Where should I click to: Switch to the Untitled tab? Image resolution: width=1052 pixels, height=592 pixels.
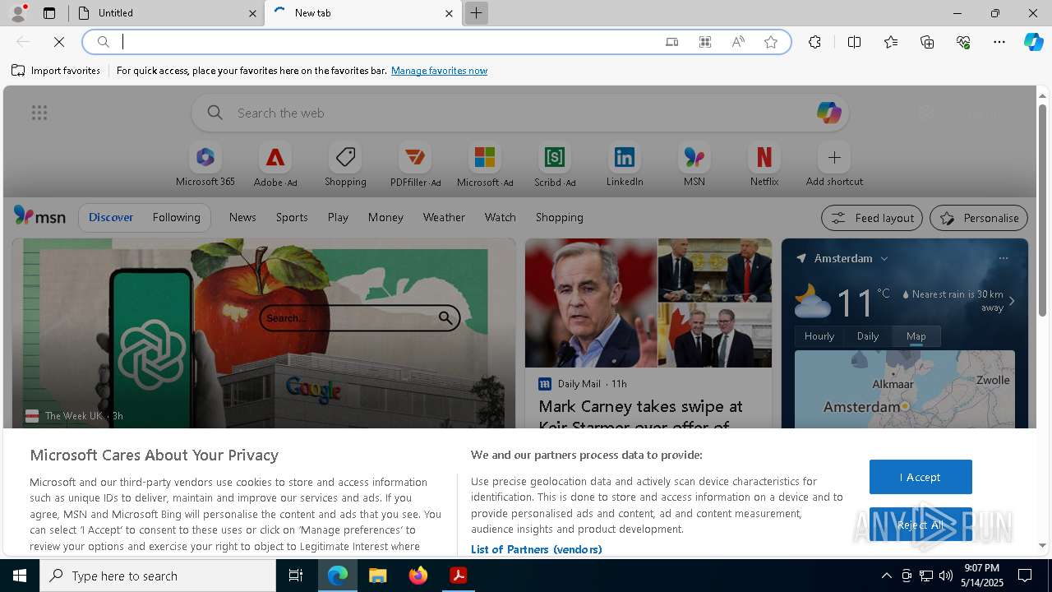pyautogui.click(x=166, y=13)
